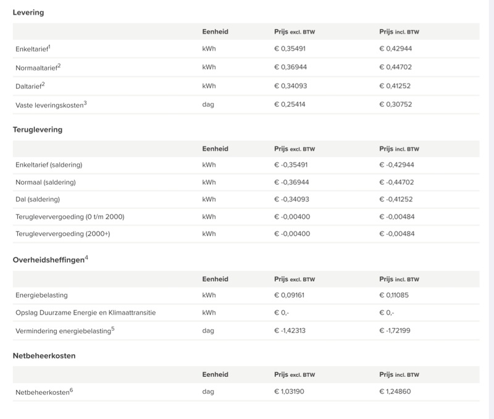
Task: Click footnote 3 after Vaste leveringskosten
Action: click(x=85, y=102)
